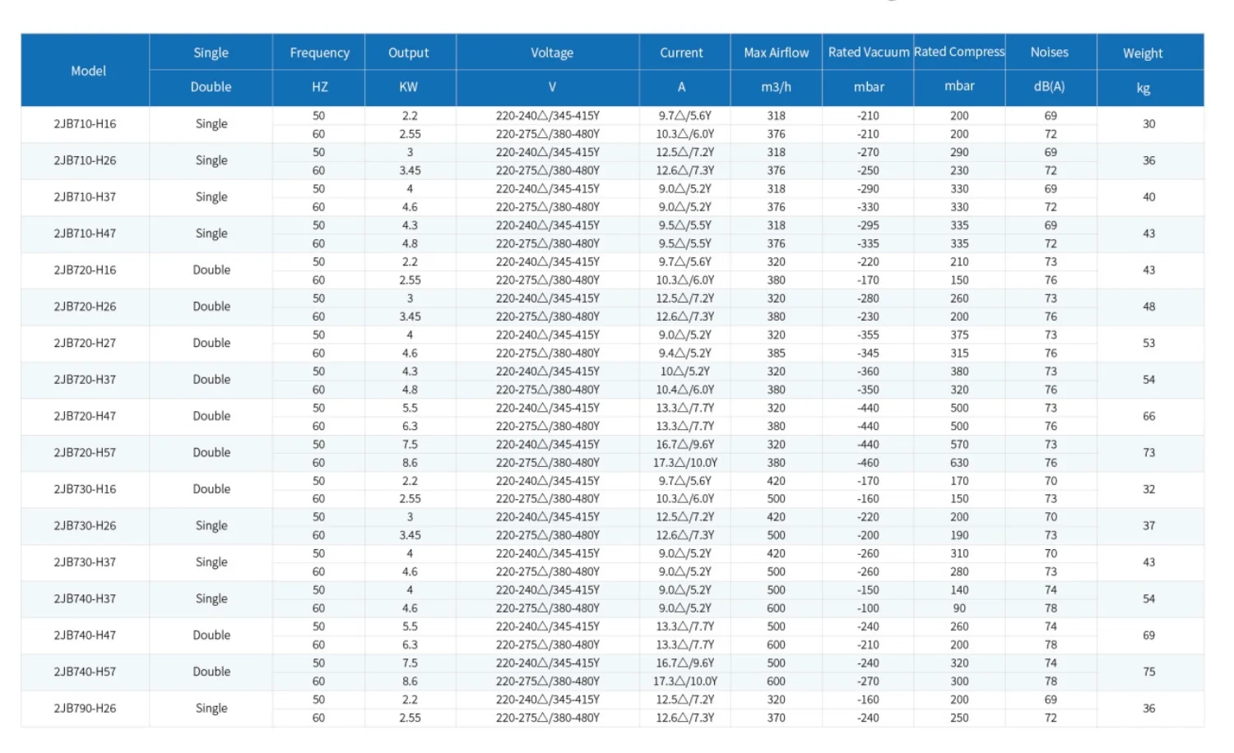This screenshot has height=753, width=1234.
Task: Select the weight 66 cell
Action: (1149, 416)
